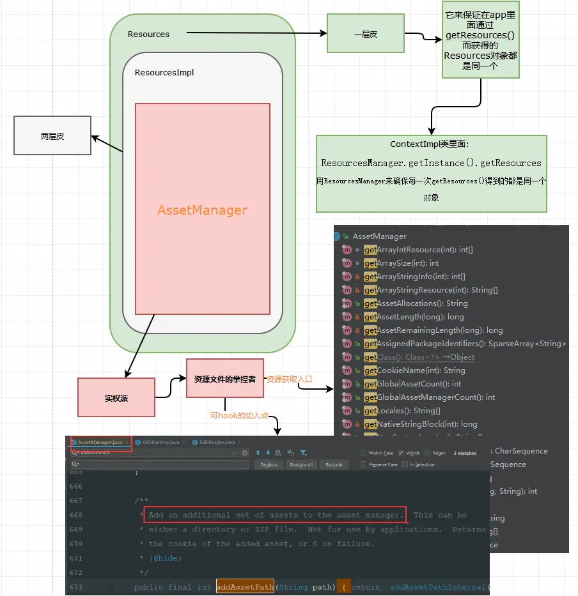Image resolution: width=578 pixels, height=596 pixels.
Task: Close the SkinFactory.java tab
Action: point(184,443)
